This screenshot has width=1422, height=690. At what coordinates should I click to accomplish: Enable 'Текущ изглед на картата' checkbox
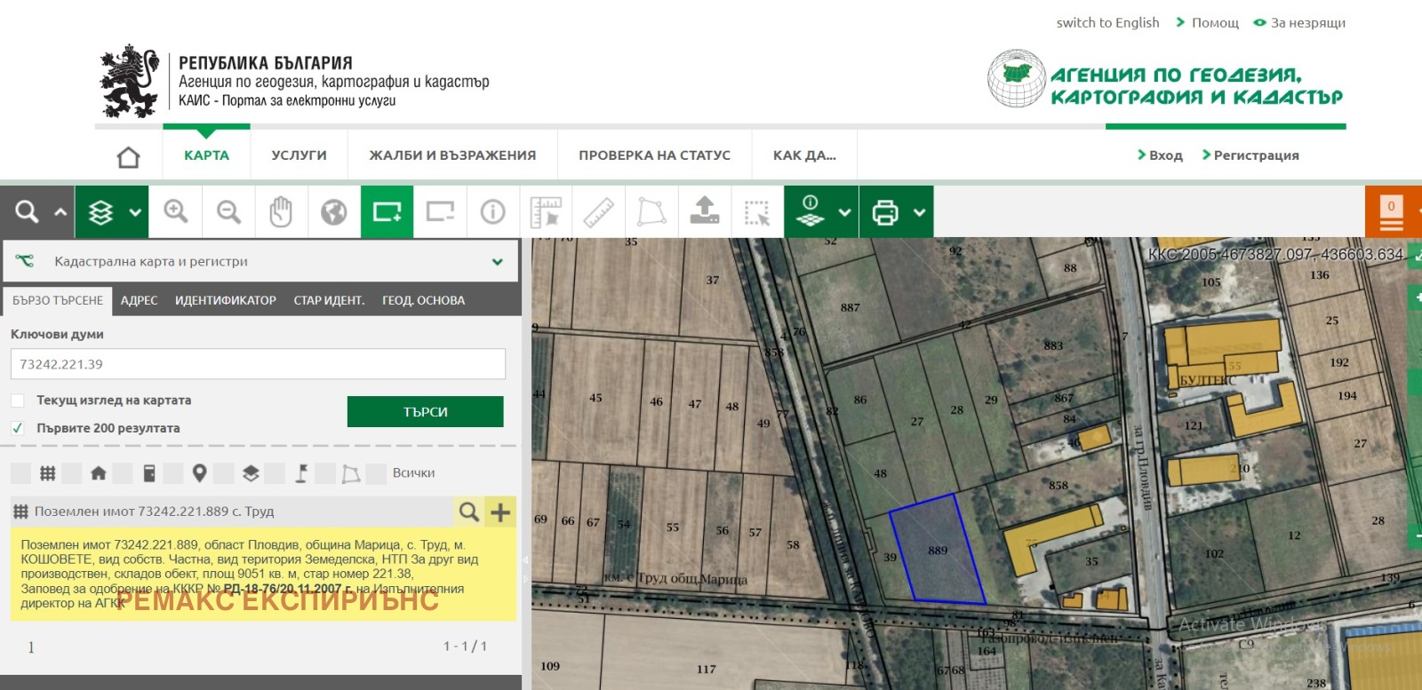pyautogui.click(x=18, y=401)
